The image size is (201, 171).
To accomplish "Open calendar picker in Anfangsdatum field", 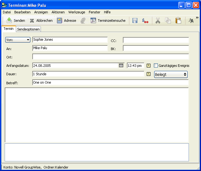I will 121,66.
